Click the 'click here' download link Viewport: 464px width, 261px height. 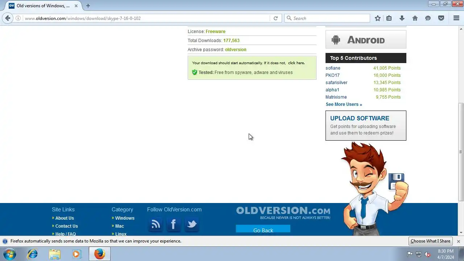point(296,63)
